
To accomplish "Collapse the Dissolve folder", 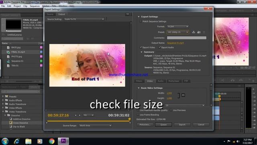I will click(5, 116).
